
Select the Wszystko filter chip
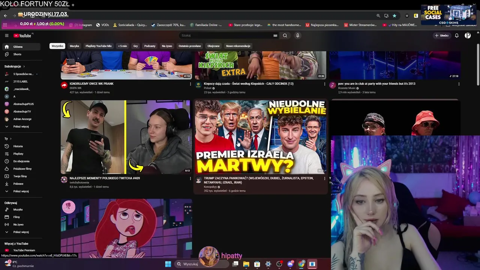tap(57, 46)
